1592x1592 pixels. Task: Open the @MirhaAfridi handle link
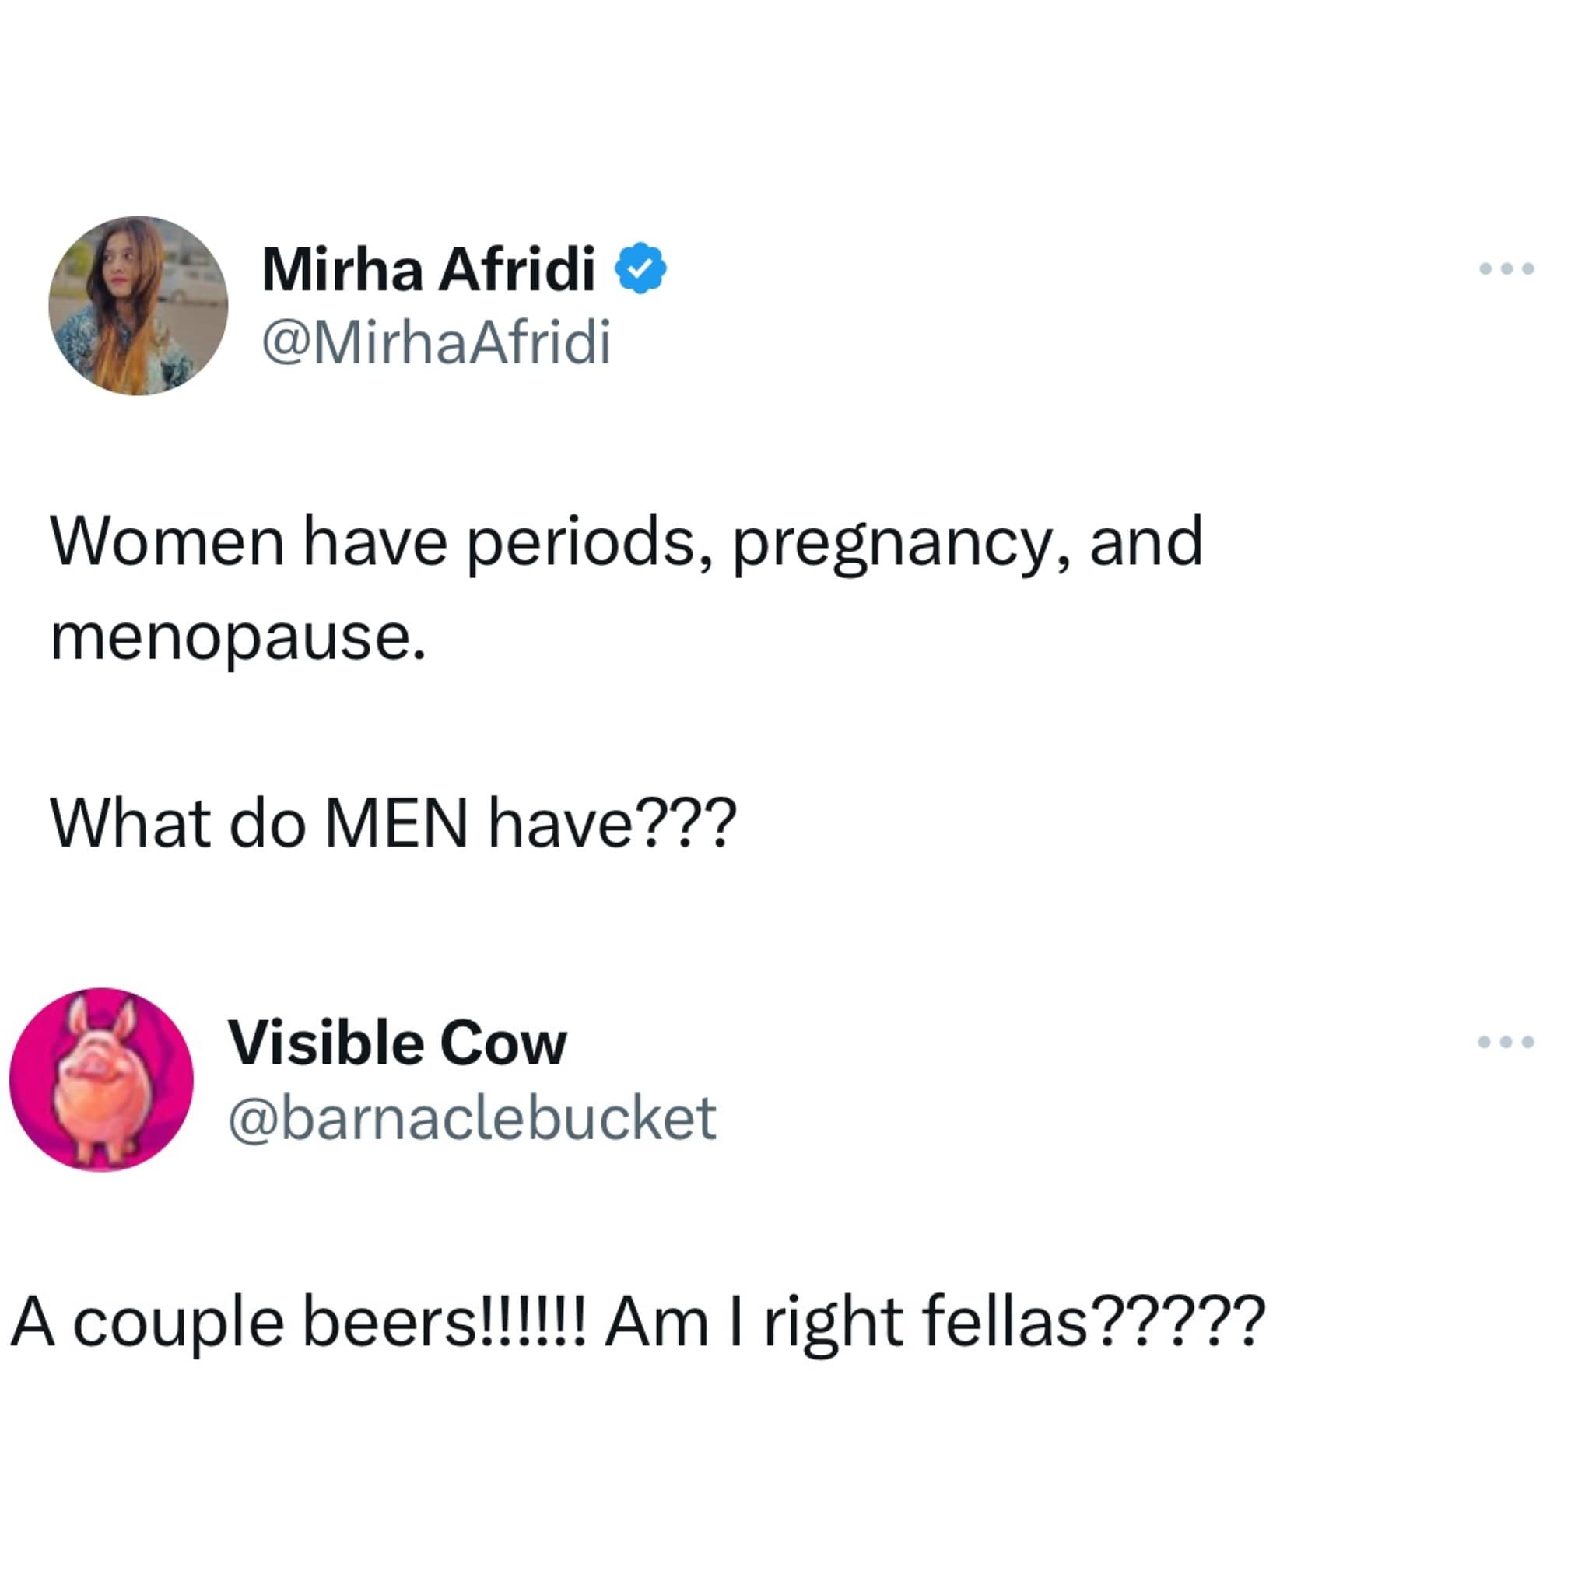click(x=437, y=340)
